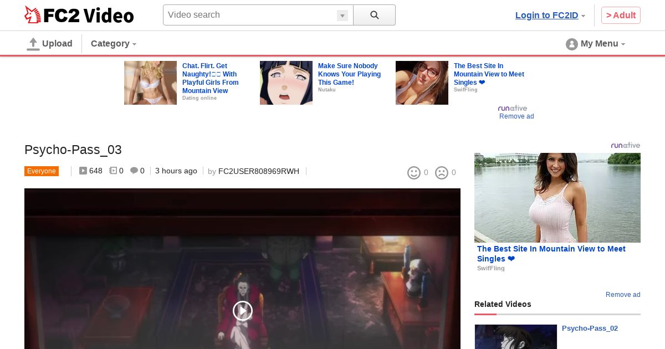Open the Chat. Flirt. Get Naughty ad link
The image size is (665, 349).
[x=211, y=78]
